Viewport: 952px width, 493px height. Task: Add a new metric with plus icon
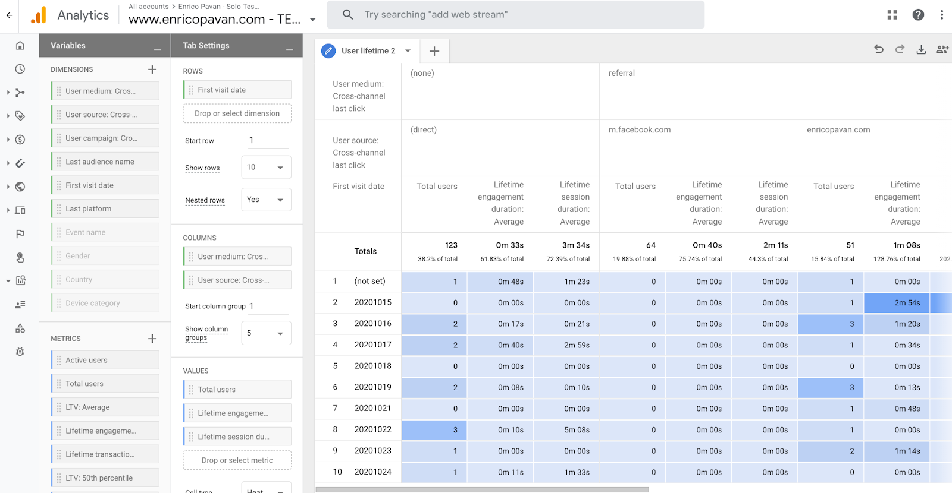(152, 339)
